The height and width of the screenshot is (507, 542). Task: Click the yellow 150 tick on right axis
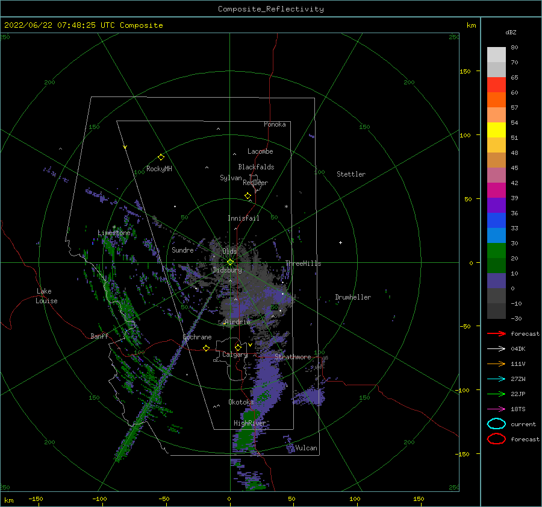click(x=465, y=71)
